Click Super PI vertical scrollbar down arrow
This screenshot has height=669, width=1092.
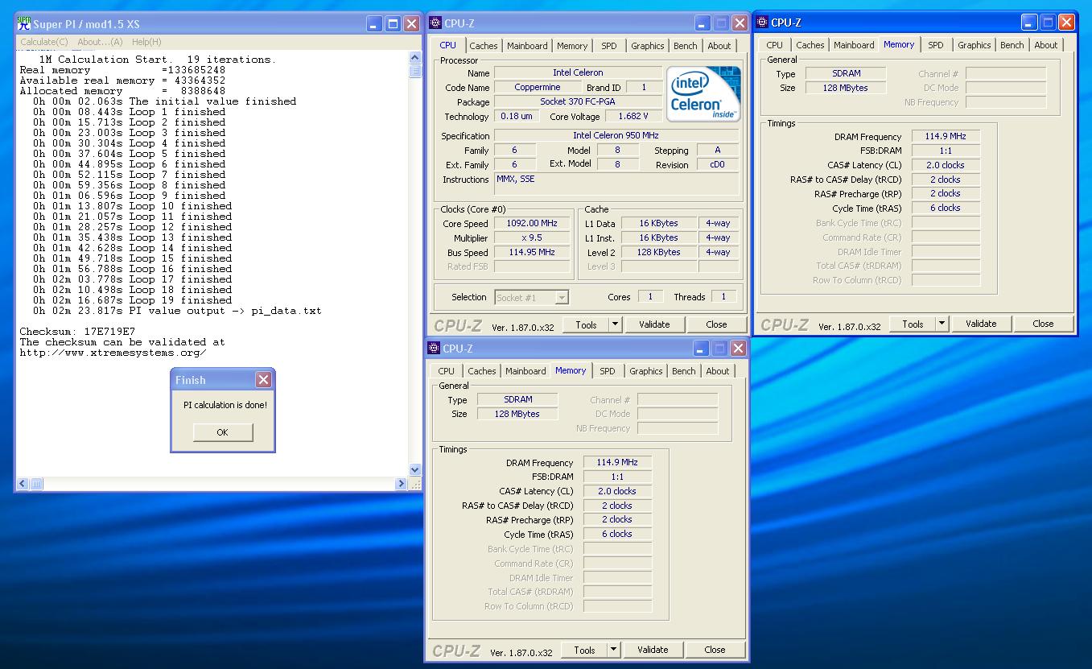[x=415, y=469]
